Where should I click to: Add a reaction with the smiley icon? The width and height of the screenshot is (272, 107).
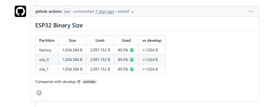[x=39, y=93]
